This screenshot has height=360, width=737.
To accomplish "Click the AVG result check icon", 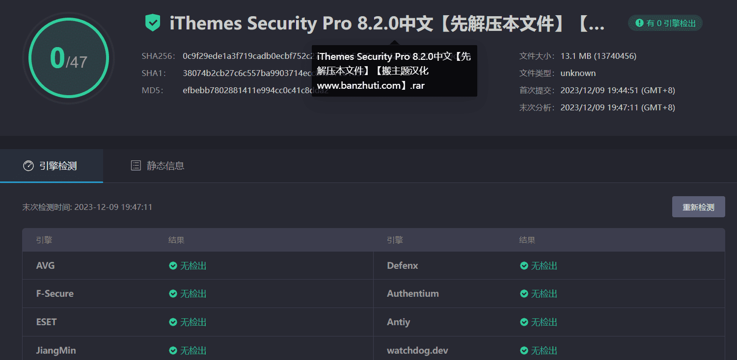I will point(173,266).
